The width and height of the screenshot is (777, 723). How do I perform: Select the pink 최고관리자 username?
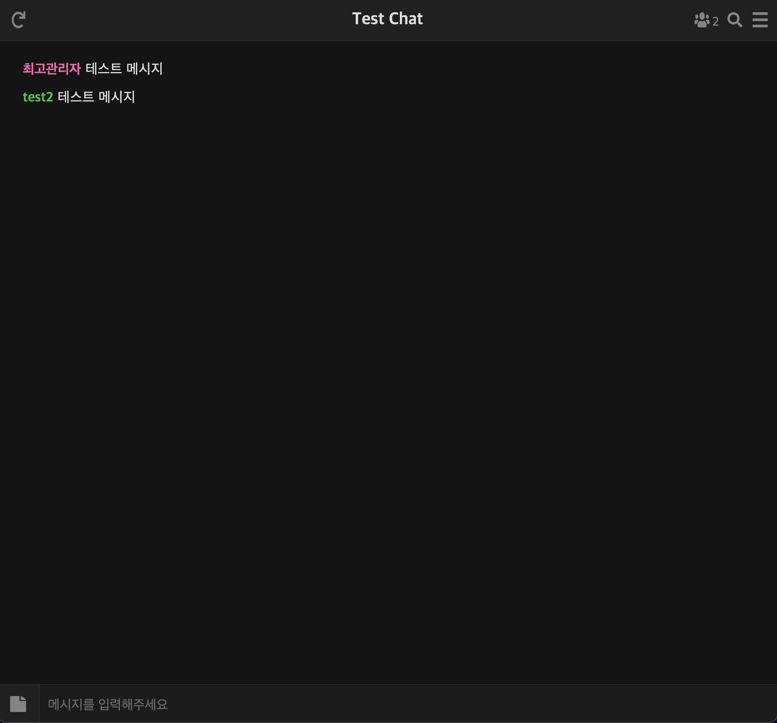click(x=51, y=69)
